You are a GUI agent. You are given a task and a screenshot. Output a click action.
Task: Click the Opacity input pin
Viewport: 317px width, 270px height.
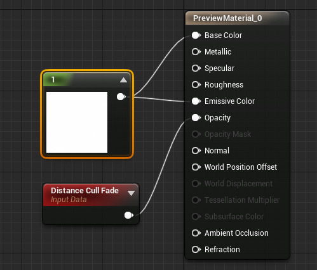[196, 118]
